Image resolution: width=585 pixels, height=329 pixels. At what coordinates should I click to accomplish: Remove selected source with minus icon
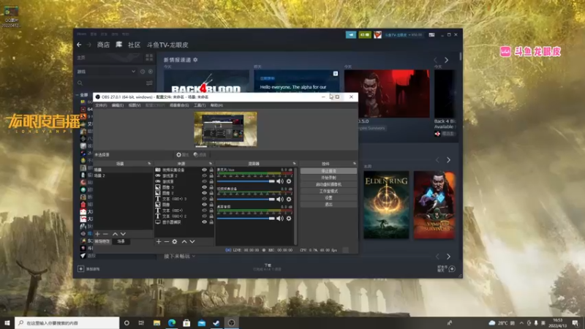pos(167,242)
